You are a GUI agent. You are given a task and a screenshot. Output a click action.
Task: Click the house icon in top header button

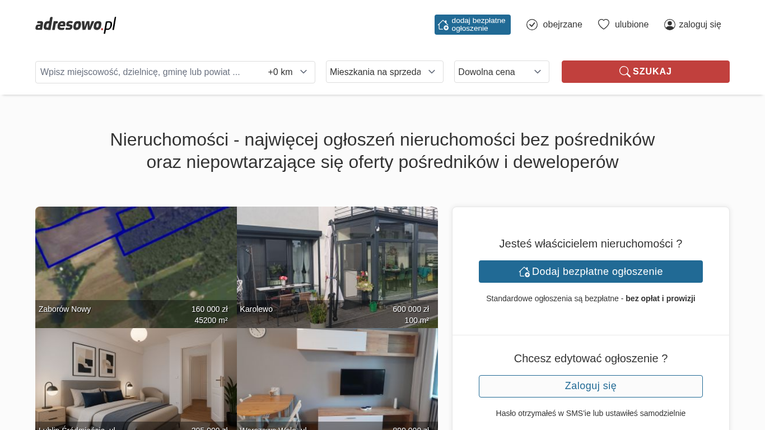coord(443,25)
